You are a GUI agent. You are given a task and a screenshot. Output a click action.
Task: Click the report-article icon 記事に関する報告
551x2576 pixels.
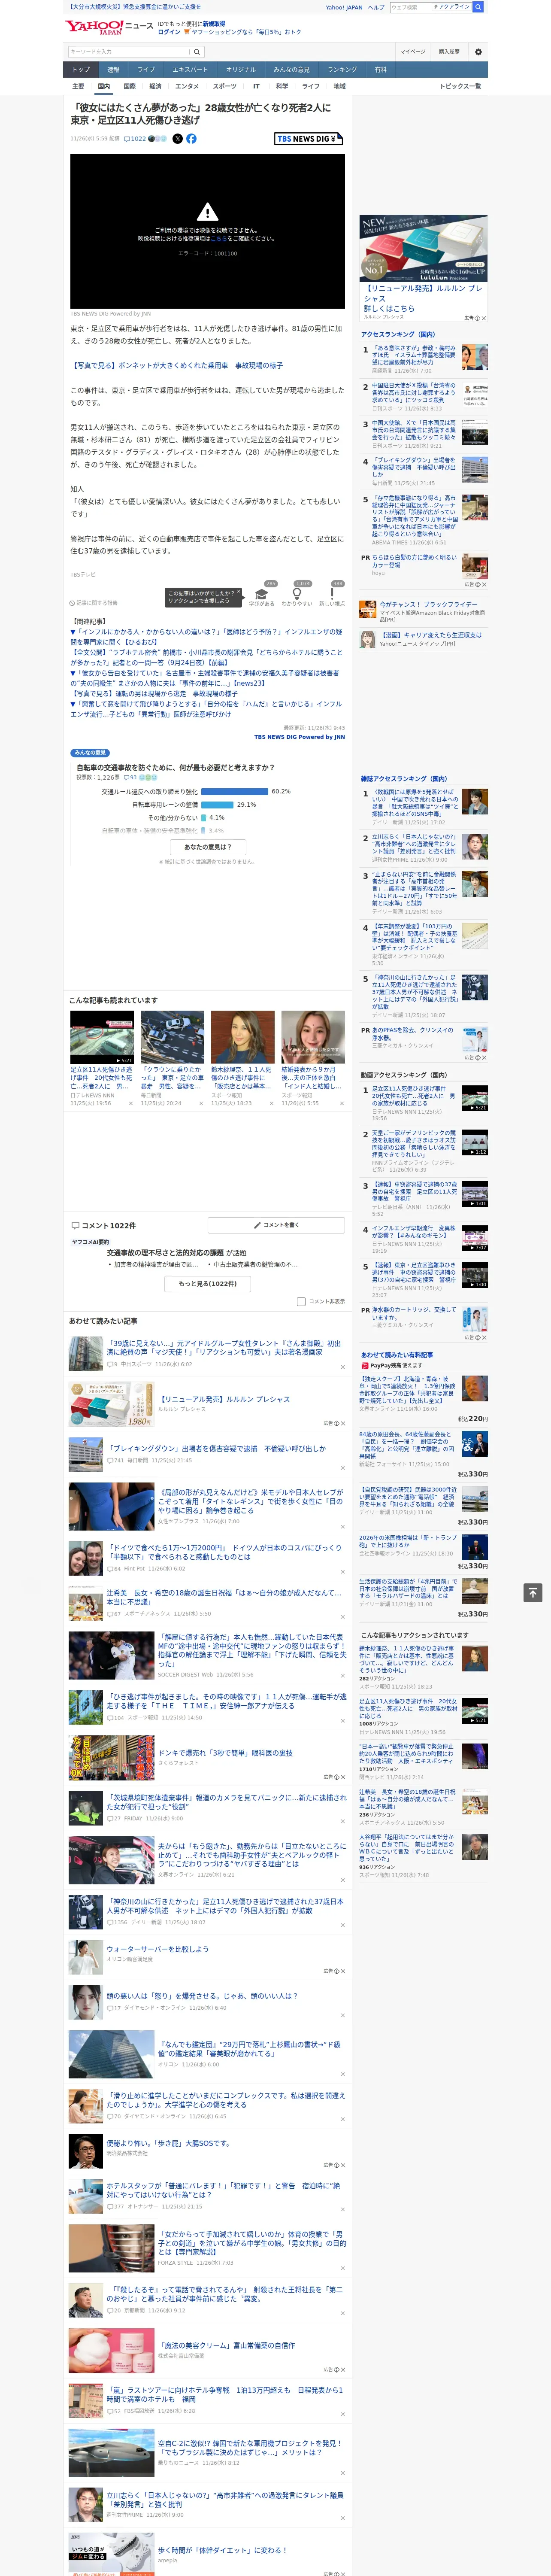coord(73,603)
